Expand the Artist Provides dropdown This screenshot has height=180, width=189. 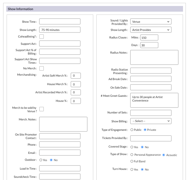coord(151,30)
